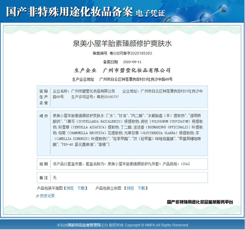Click the platform signature 国产非特殊用途化妆品备案服务平台
This screenshot has width=245, height=230.
pyautogui.click(x=200, y=202)
